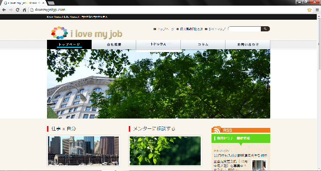321x171 pixels.
Task: Open the コラム navigation tab
Action: click(x=203, y=45)
